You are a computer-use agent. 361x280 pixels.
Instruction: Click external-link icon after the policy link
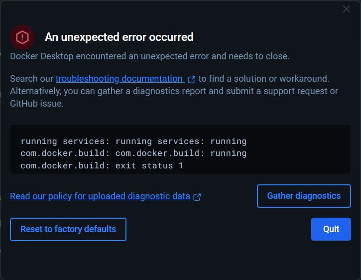[x=197, y=197]
